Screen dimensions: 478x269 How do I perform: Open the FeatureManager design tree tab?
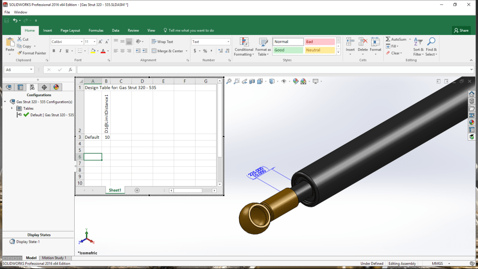click(x=8, y=87)
